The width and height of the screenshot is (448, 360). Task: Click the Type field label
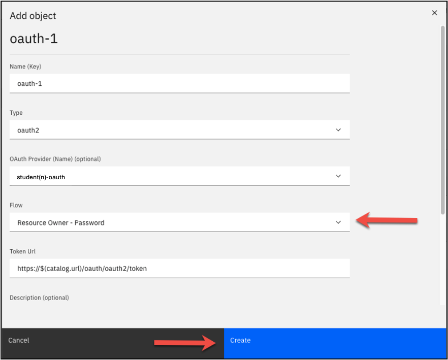click(x=16, y=113)
